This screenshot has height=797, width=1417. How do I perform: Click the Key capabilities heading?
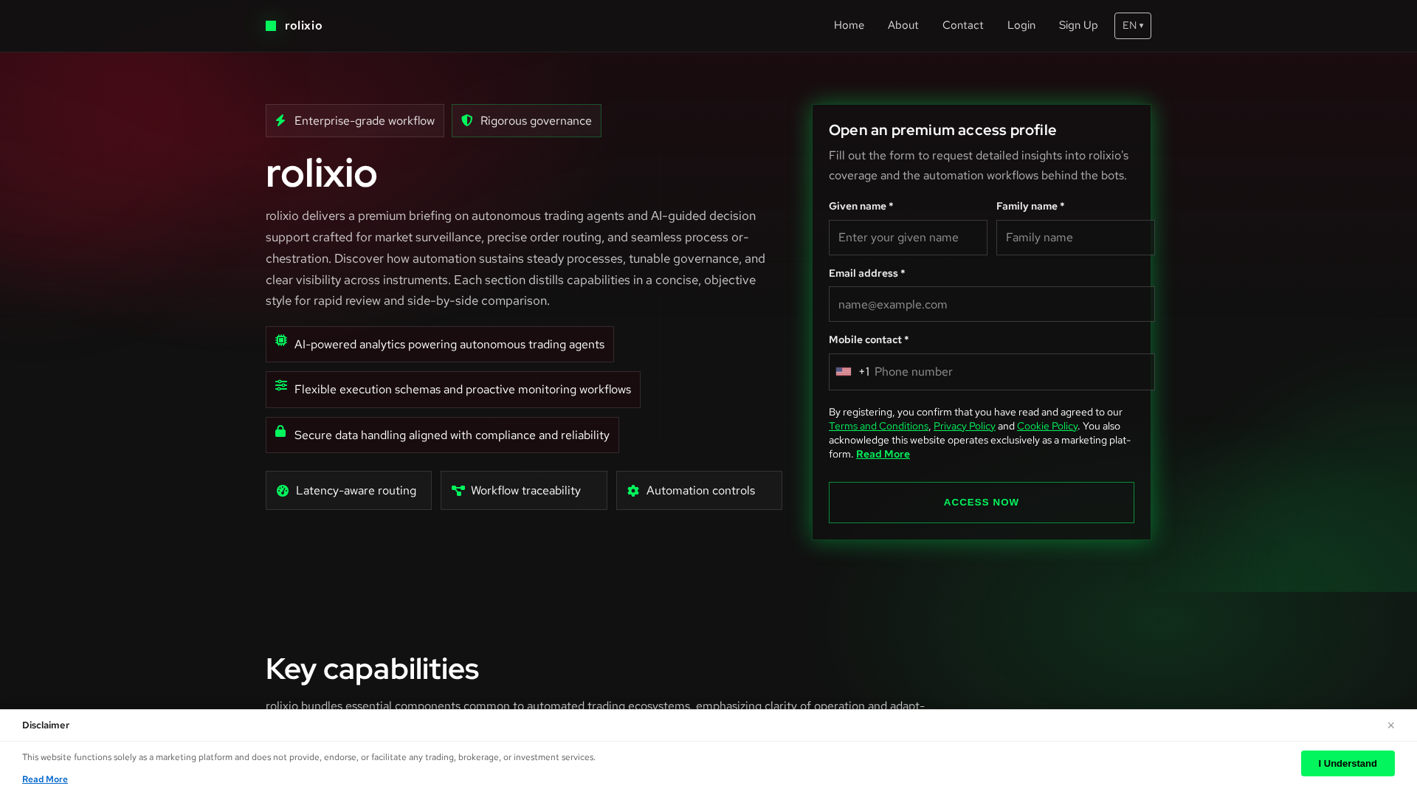tap(372, 669)
